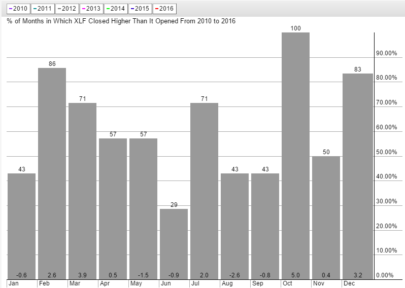This screenshot has height=288, width=405.
Task: Click the 80.00% y-axis label
Action: pyautogui.click(x=386, y=78)
